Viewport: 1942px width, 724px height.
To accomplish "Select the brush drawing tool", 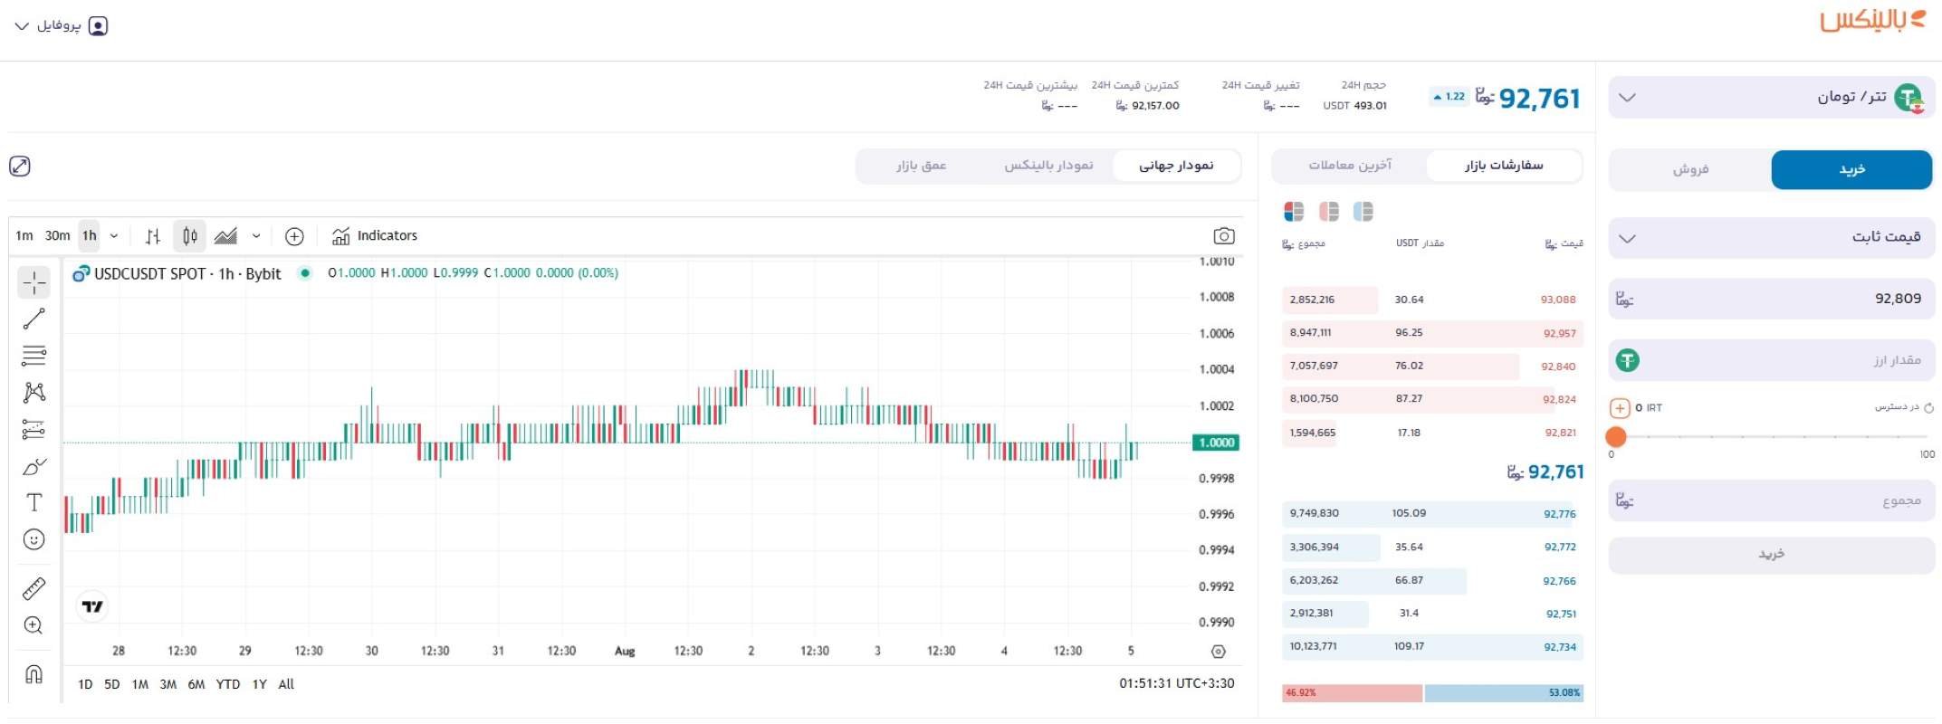I will (x=34, y=466).
